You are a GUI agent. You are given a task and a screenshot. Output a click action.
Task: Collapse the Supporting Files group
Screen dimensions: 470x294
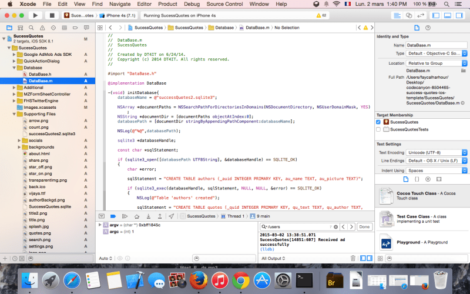point(14,114)
